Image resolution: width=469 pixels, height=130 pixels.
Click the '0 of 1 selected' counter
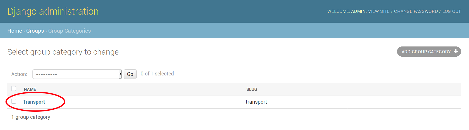(157, 74)
